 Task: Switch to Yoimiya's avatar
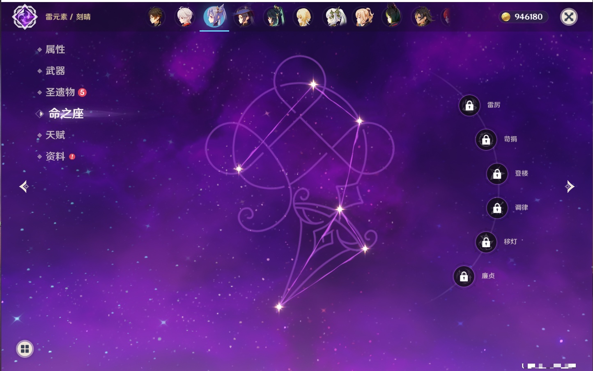pos(364,17)
